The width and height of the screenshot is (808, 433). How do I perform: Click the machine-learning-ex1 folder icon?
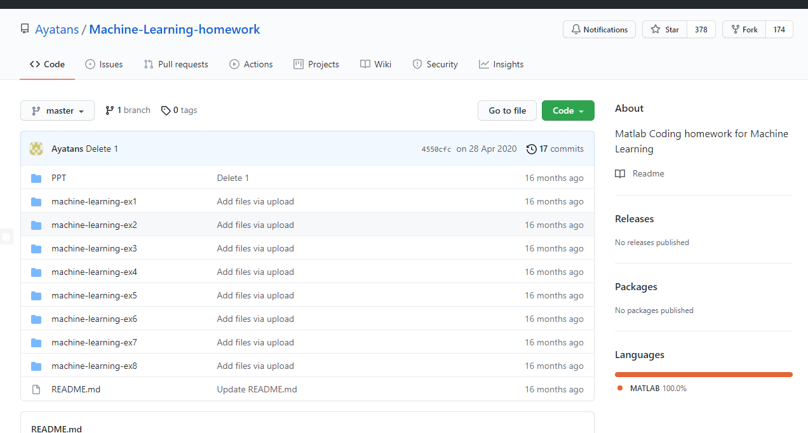pyautogui.click(x=36, y=202)
